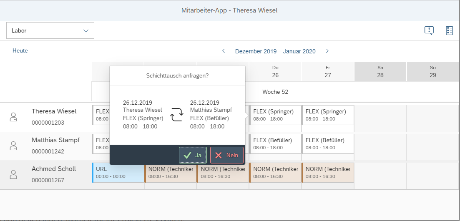
Task: Select Sunday 29 column header
Action: tap(433, 71)
